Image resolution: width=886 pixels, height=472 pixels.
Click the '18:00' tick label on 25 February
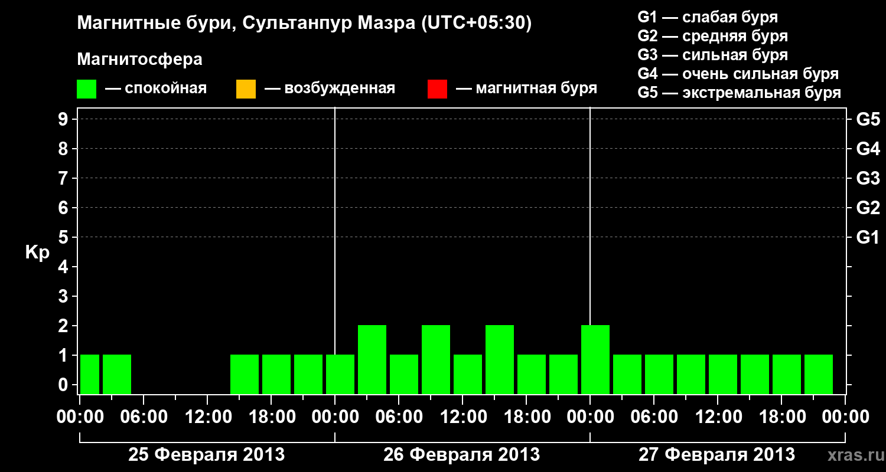tap(271, 417)
